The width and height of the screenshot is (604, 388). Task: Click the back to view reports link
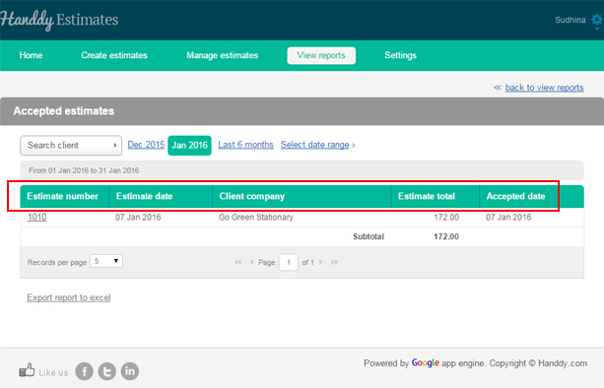(544, 88)
